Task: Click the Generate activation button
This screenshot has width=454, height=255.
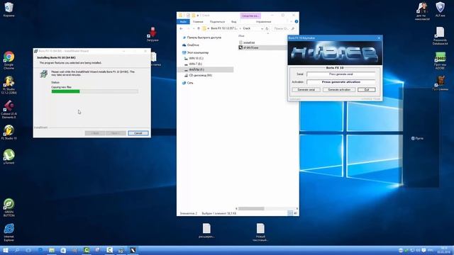Action: click(x=339, y=90)
